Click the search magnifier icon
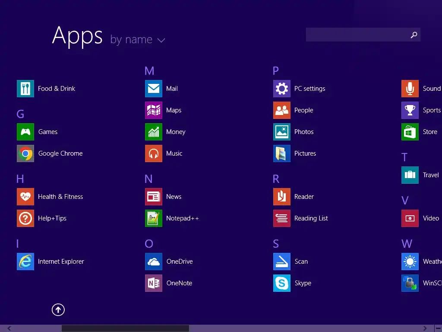This screenshot has width=442, height=332. [x=414, y=35]
